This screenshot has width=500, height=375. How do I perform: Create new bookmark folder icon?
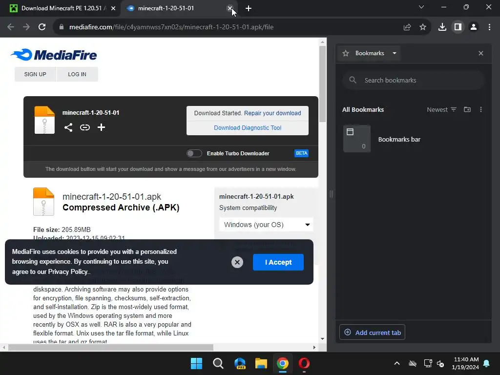pyautogui.click(x=467, y=110)
